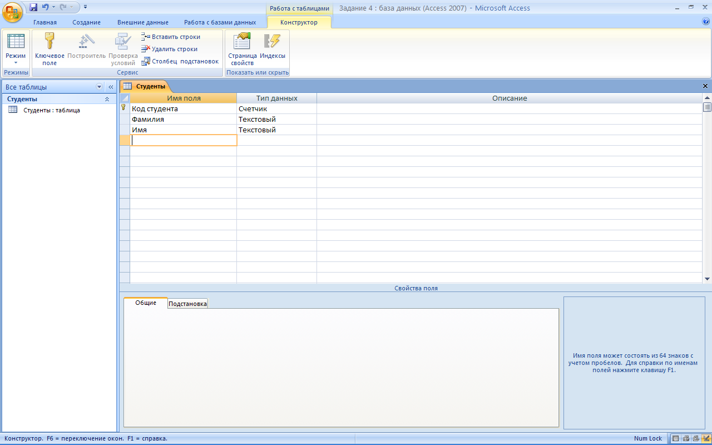The height and width of the screenshot is (445, 712).
Task: Select the Фамилия field name cell
Action: (184, 120)
